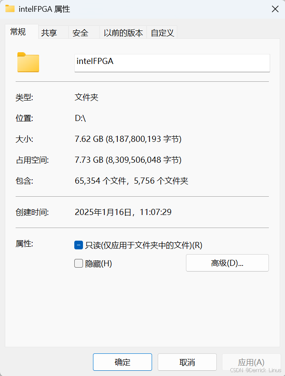Open advanced attributes via 高级(D)...

click(x=227, y=263)
